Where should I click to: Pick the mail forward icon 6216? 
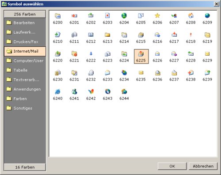157,34
